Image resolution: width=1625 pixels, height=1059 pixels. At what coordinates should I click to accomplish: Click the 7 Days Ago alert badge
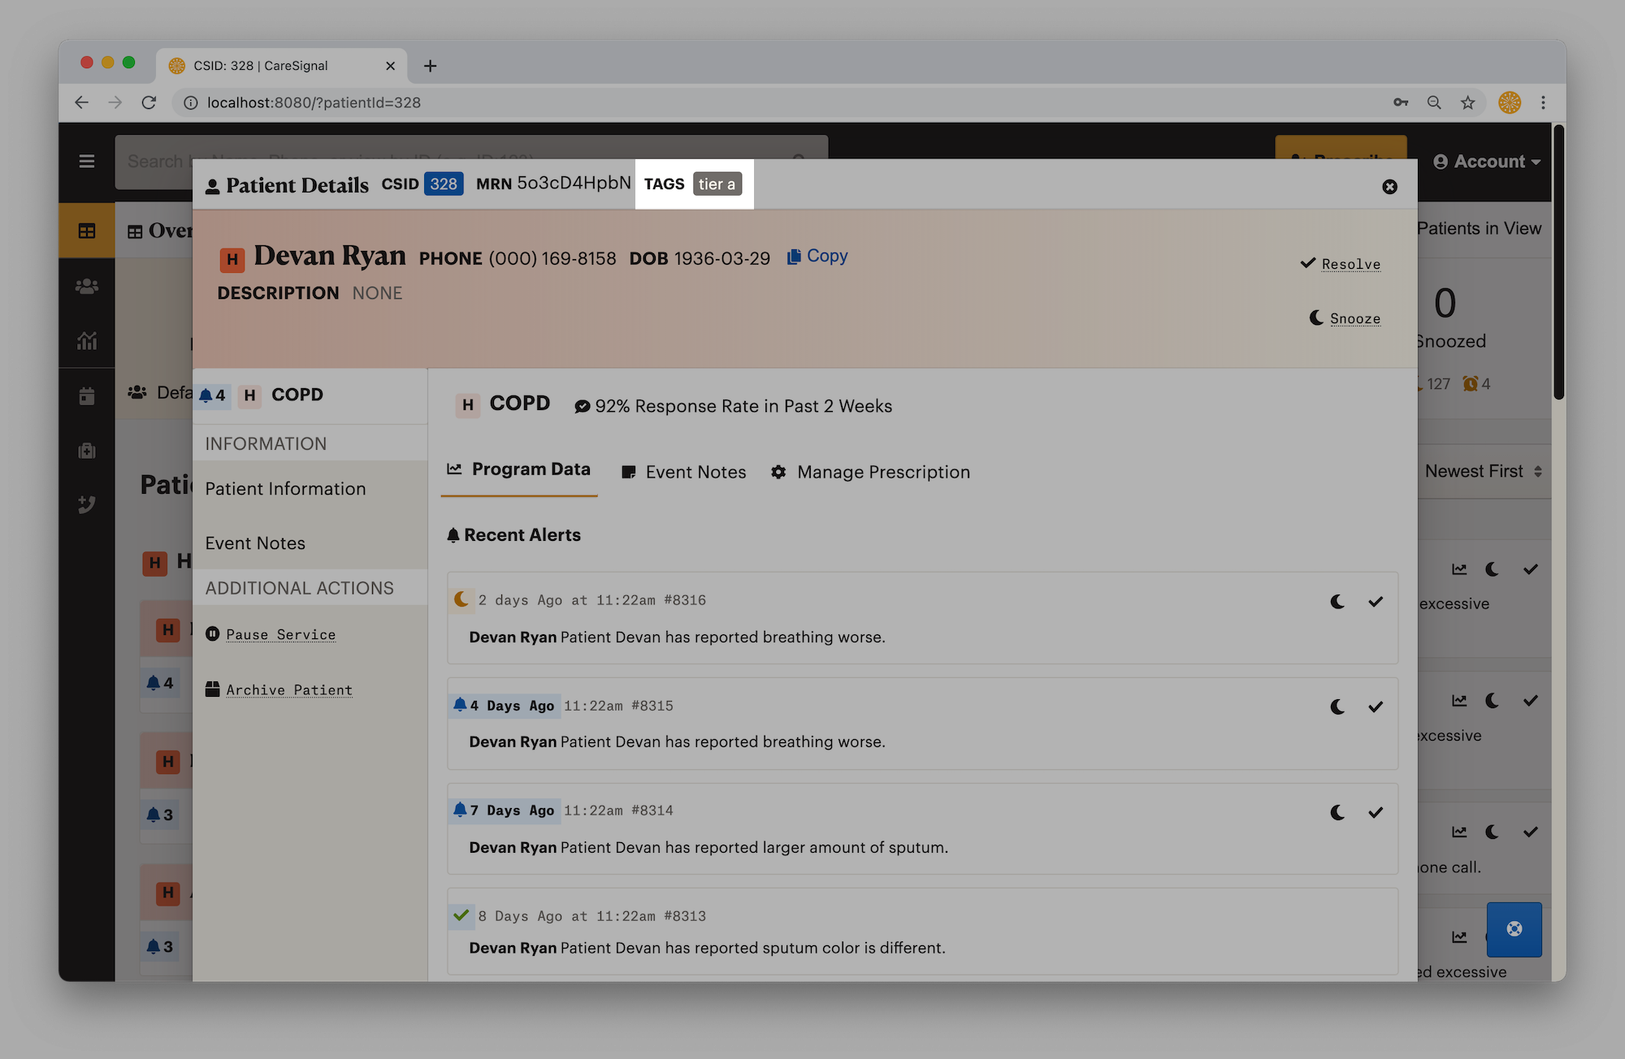click(x=505, y=810)
